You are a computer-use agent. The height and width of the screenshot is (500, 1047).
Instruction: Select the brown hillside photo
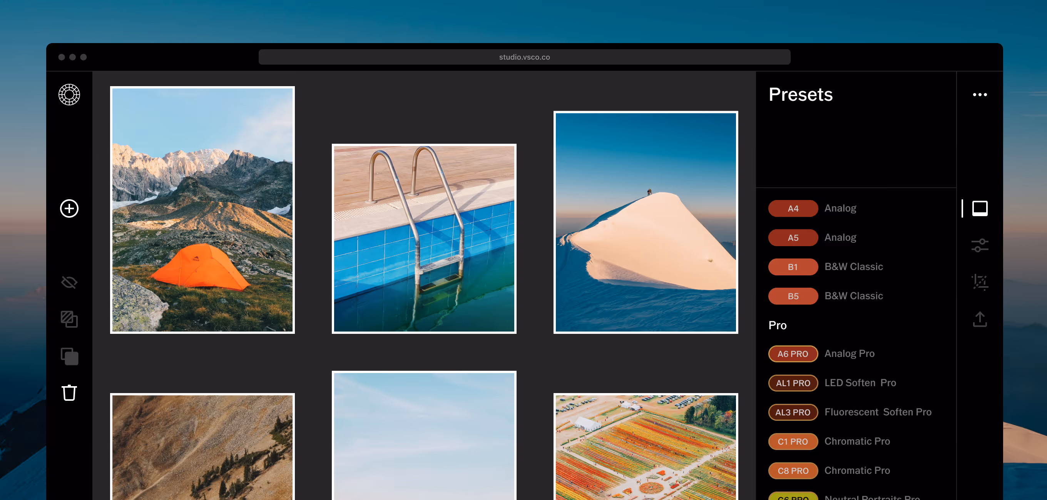tap(202, 447)
